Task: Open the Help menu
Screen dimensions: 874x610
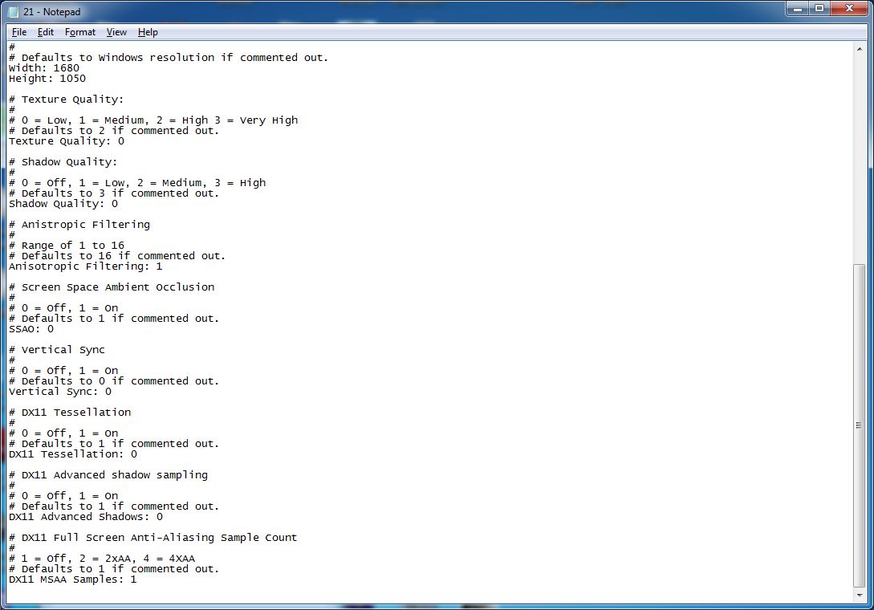Action: (x=148, y=32)
